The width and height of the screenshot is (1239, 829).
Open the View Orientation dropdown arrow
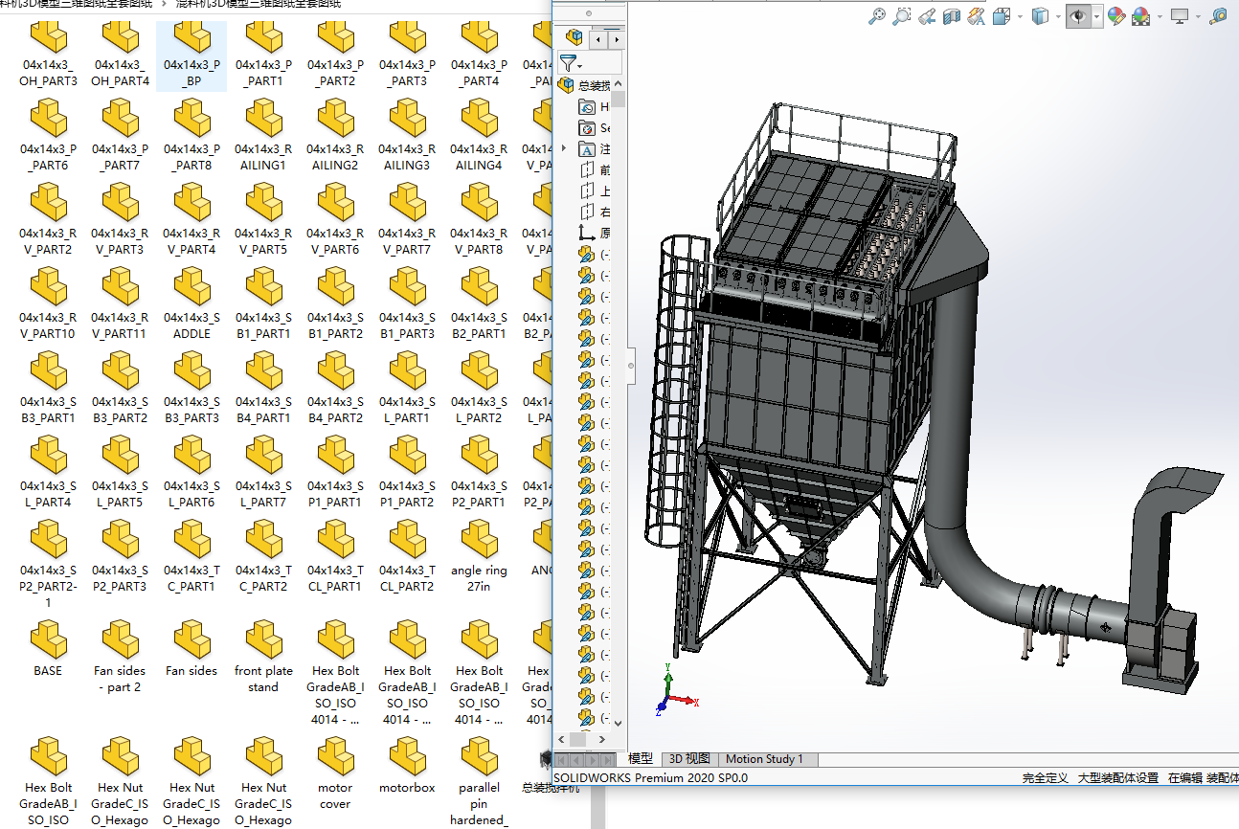(x=1020, y=16)
